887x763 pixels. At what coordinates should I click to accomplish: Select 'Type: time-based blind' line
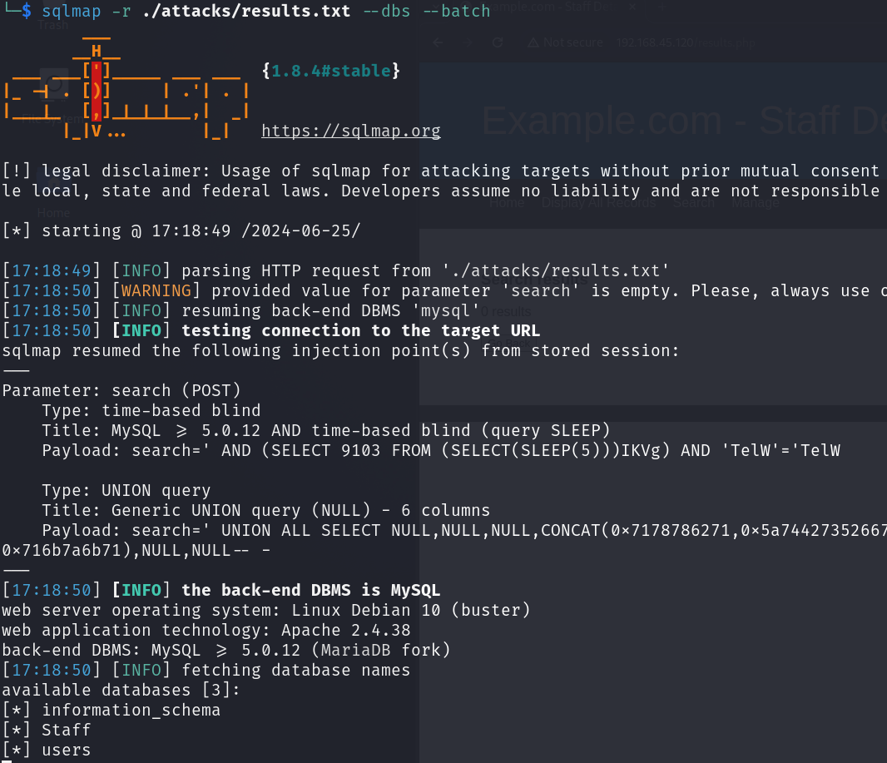(151, 410)
